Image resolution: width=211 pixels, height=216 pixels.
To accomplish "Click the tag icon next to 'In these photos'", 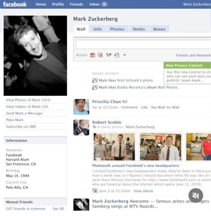I will coord(94,127).
